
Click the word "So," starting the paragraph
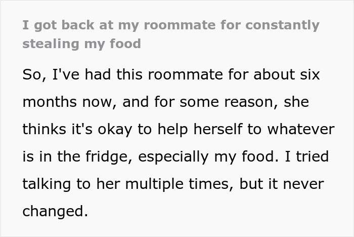point(34,74)
